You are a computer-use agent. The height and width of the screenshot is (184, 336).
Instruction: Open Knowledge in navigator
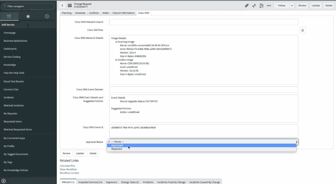(10, 65)
